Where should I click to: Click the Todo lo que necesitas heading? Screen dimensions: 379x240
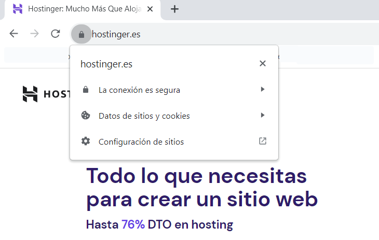197,176
